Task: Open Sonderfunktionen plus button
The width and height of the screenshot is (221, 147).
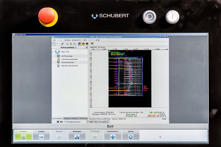Action: (113, 135)
